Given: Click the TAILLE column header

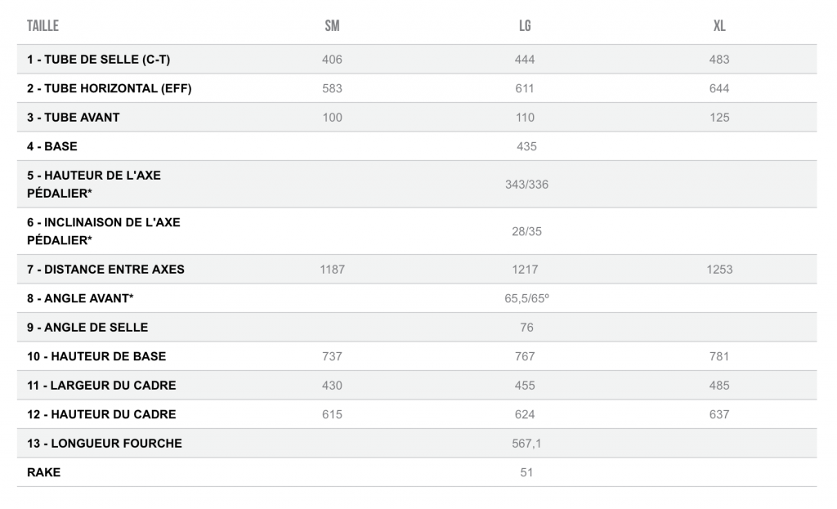Looking at the screenshot, I should click(x=43, y=26).
